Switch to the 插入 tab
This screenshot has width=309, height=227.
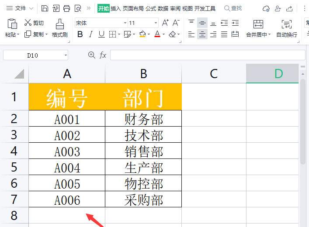116,8
